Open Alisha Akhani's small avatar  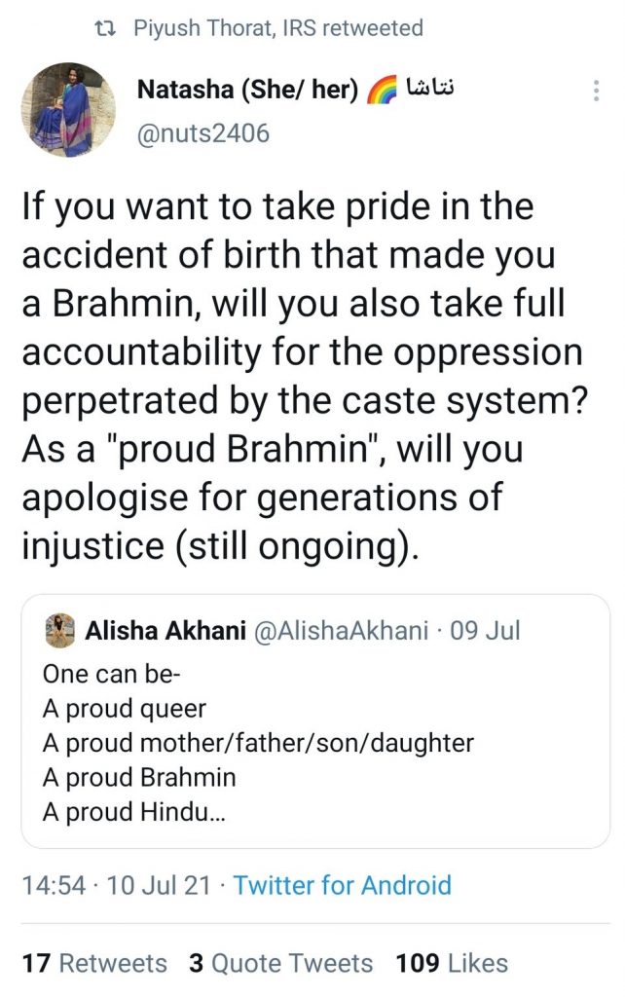point(60,630)
